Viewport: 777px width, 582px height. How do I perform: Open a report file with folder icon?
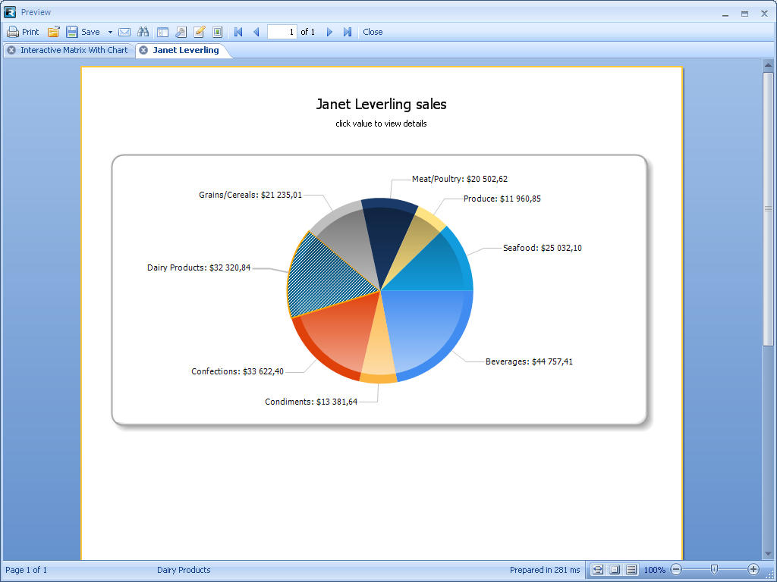54,32
